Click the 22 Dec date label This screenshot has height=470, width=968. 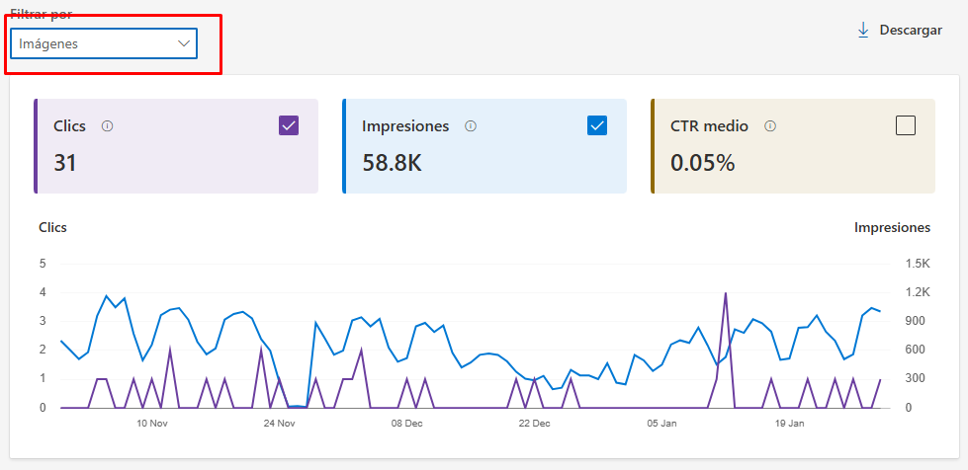click(x=535, y=424)
